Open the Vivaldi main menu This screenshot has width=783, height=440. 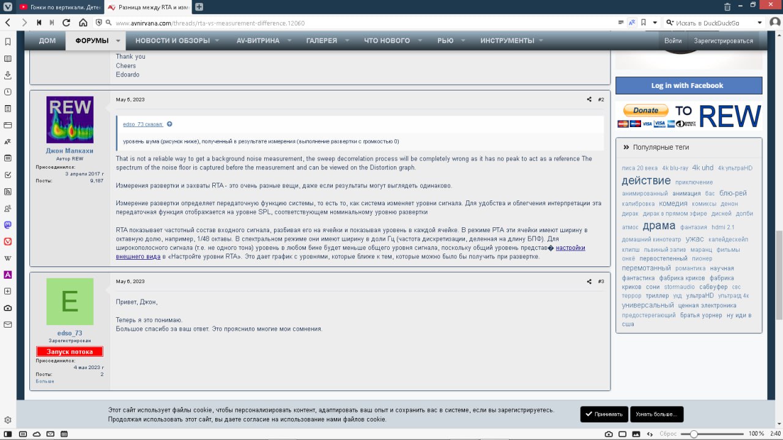[7, 7]
